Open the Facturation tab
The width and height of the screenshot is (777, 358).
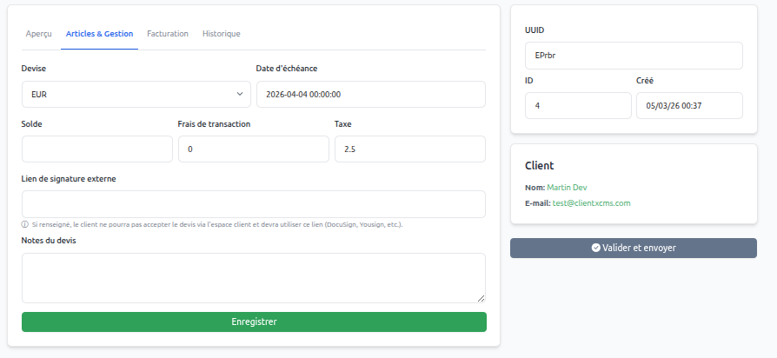pos(168,34)
